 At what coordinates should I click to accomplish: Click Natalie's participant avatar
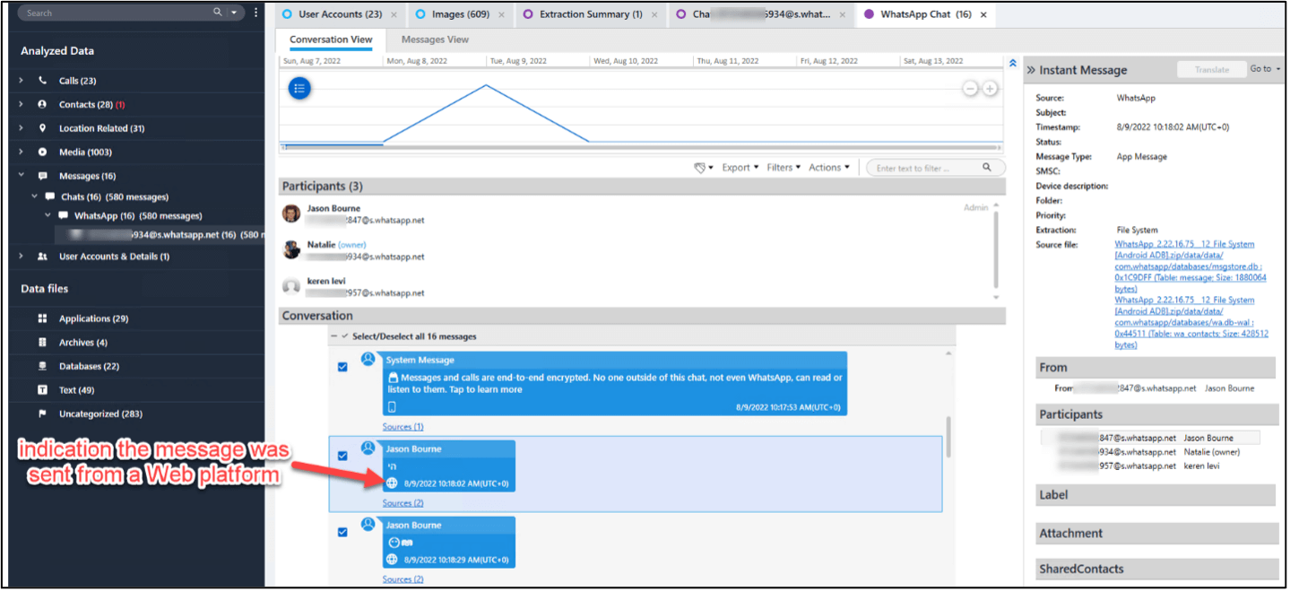coord(291,250)
